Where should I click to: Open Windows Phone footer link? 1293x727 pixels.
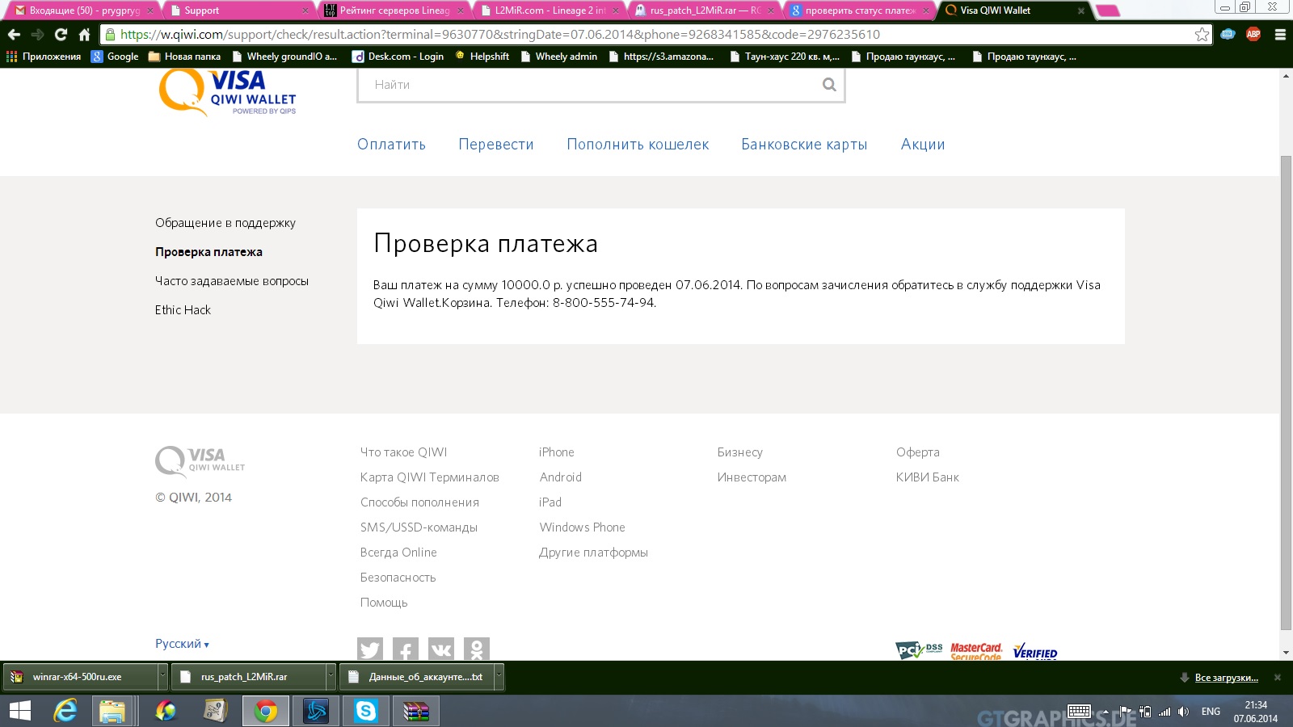[x=582, y=527]
